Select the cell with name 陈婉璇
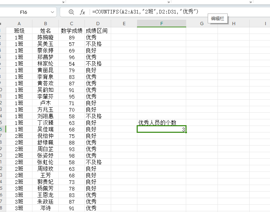The width and height of the screenshot is (270, 212). (46, 37)
